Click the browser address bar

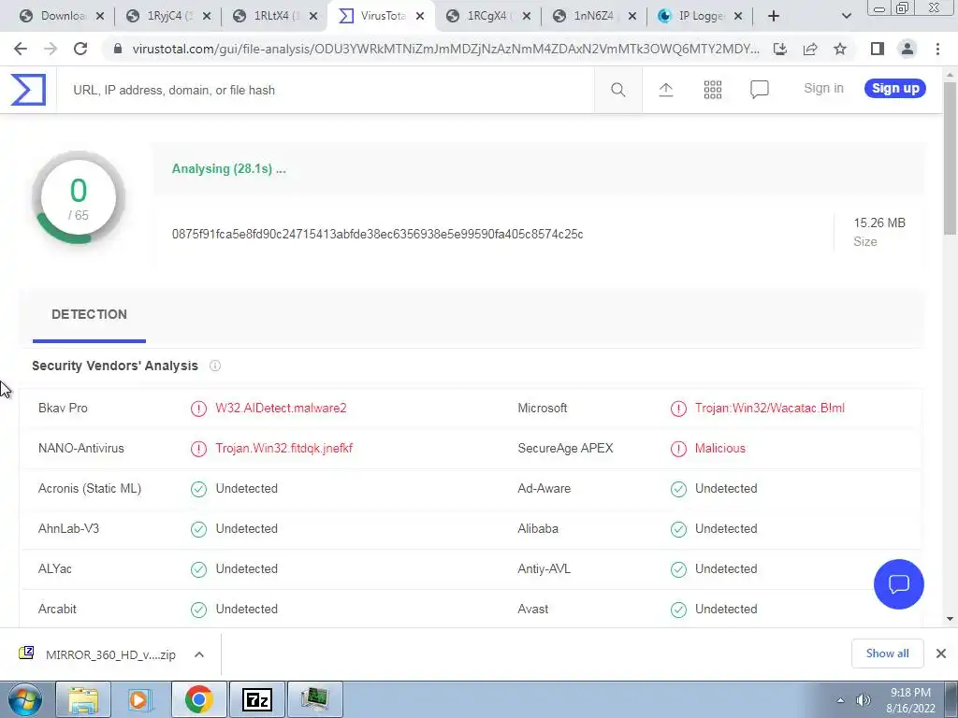(446, 49)
